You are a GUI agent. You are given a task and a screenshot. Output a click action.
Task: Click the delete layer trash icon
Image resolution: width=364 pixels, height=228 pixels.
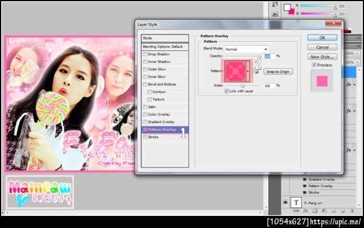352,211
